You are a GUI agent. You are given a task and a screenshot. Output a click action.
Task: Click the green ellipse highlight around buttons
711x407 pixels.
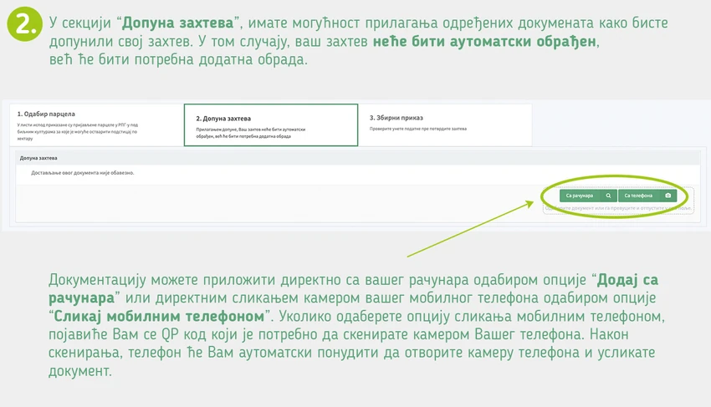pyautogui.click(x=615, y=196)
